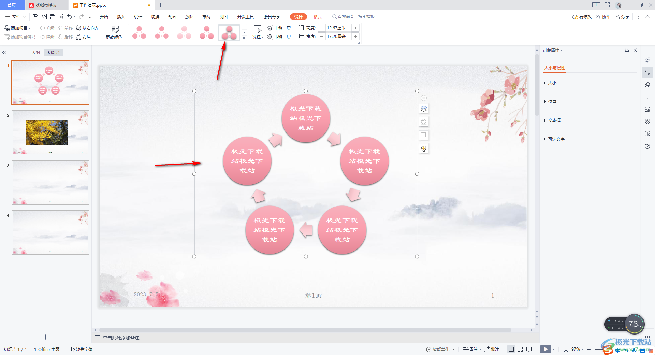Click the Export to PDF icon

(x=44, y=17)
